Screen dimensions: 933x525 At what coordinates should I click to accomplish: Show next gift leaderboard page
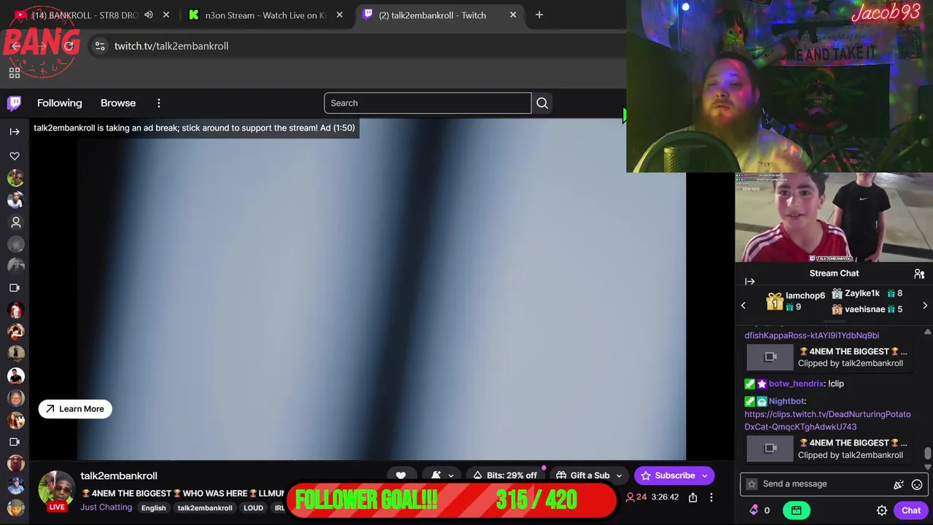tap(925, 306)
